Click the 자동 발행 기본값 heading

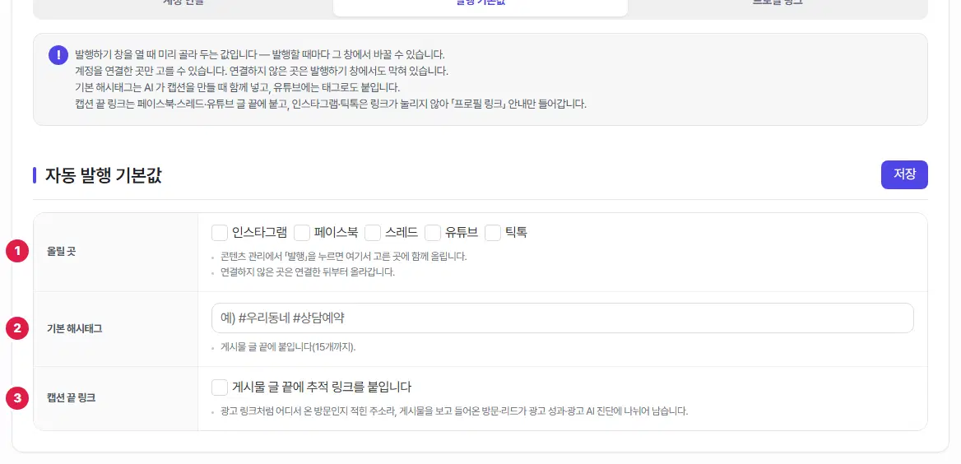pos(104,175)
